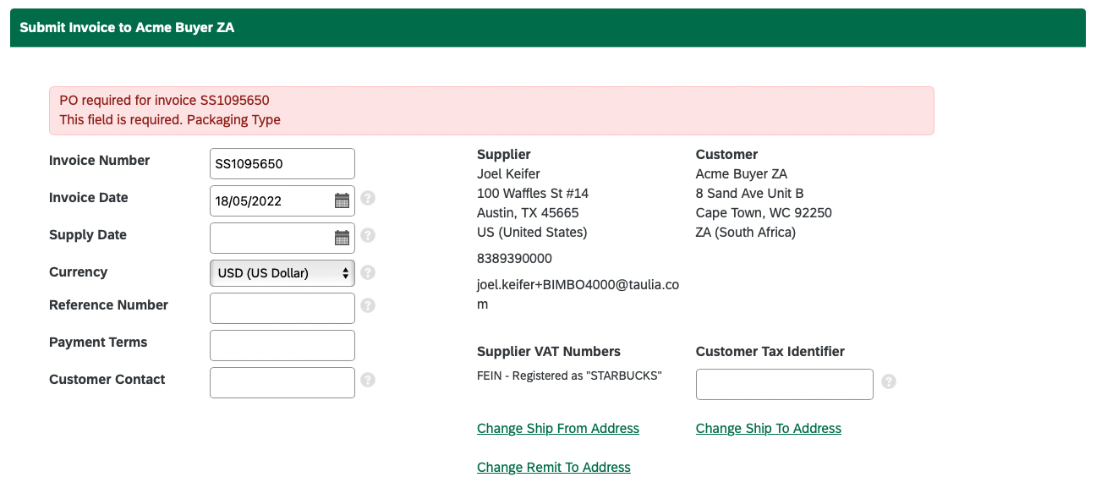Image resolution: width=1096 pixels, height=488 pixels.
Task: Open the Invoice Date calendar picker icon
Action: [342, 200]
